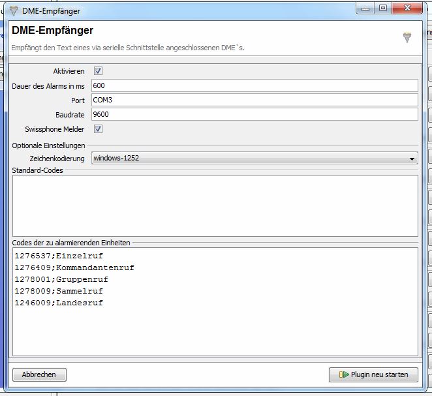Click inside the empty Standard-Codes text area
This screenshot has width=432, height=396.
pos(215,206)
